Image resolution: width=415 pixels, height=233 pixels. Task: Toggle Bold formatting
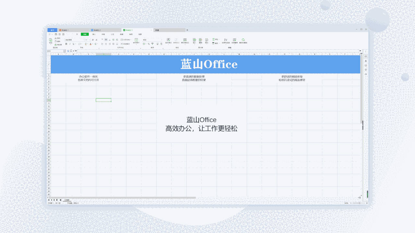point(66,44)
